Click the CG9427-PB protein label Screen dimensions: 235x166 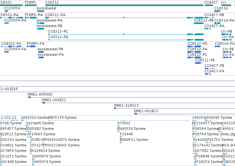(x=214, y=66)
